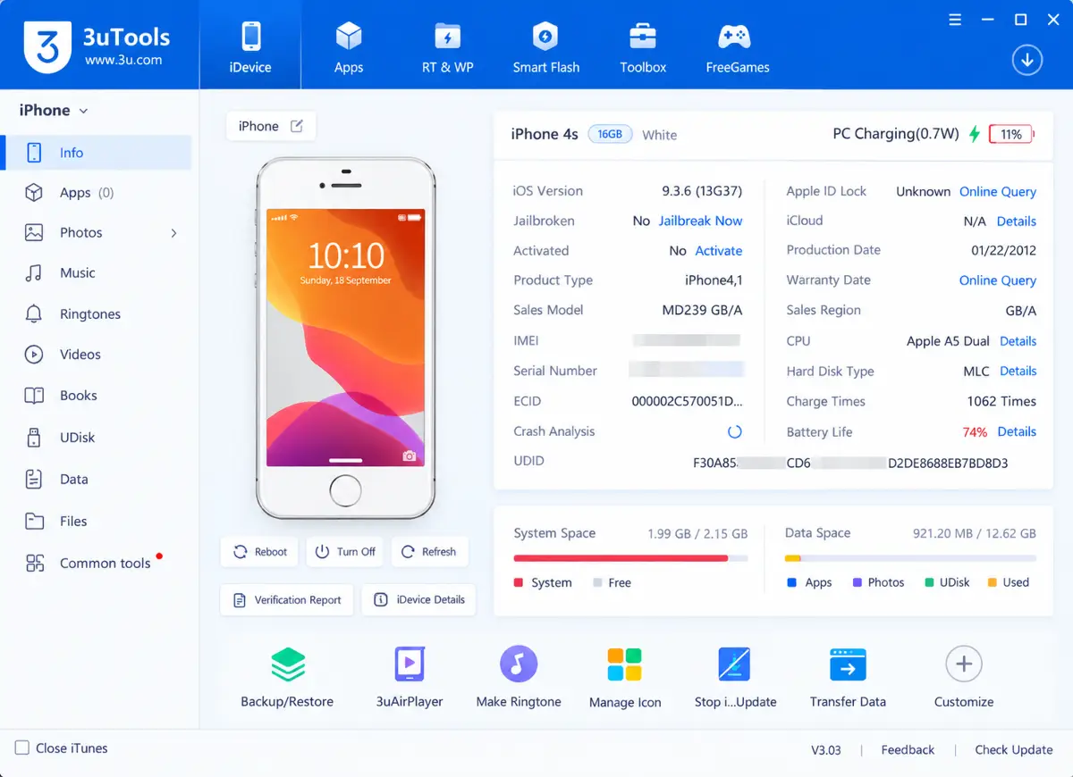This screenshot has height=777, width=1073.
Task: Open iDevice Details
Action: point(418,600)
